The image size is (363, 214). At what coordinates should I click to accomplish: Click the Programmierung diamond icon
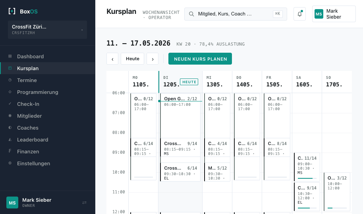point(10,92)
